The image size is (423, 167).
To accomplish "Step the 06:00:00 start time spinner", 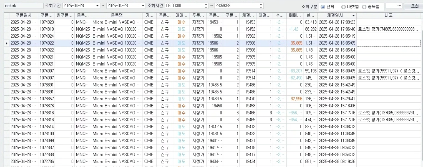I will coord(206,6).
